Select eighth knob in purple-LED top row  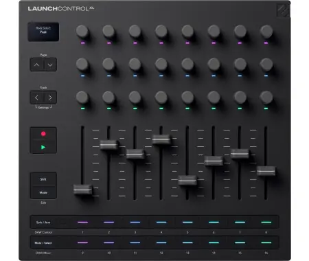click(x=266, y=32)
